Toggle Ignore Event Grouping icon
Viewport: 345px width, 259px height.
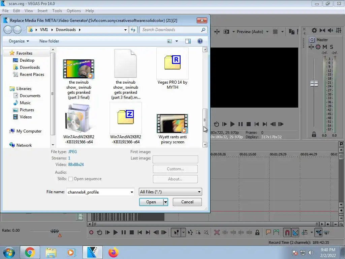pos(326,232)
